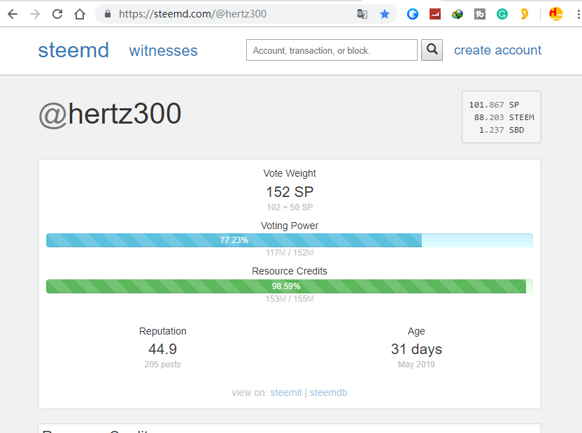
Task: Click the reputation value 44.9
Action: (162, 349)
